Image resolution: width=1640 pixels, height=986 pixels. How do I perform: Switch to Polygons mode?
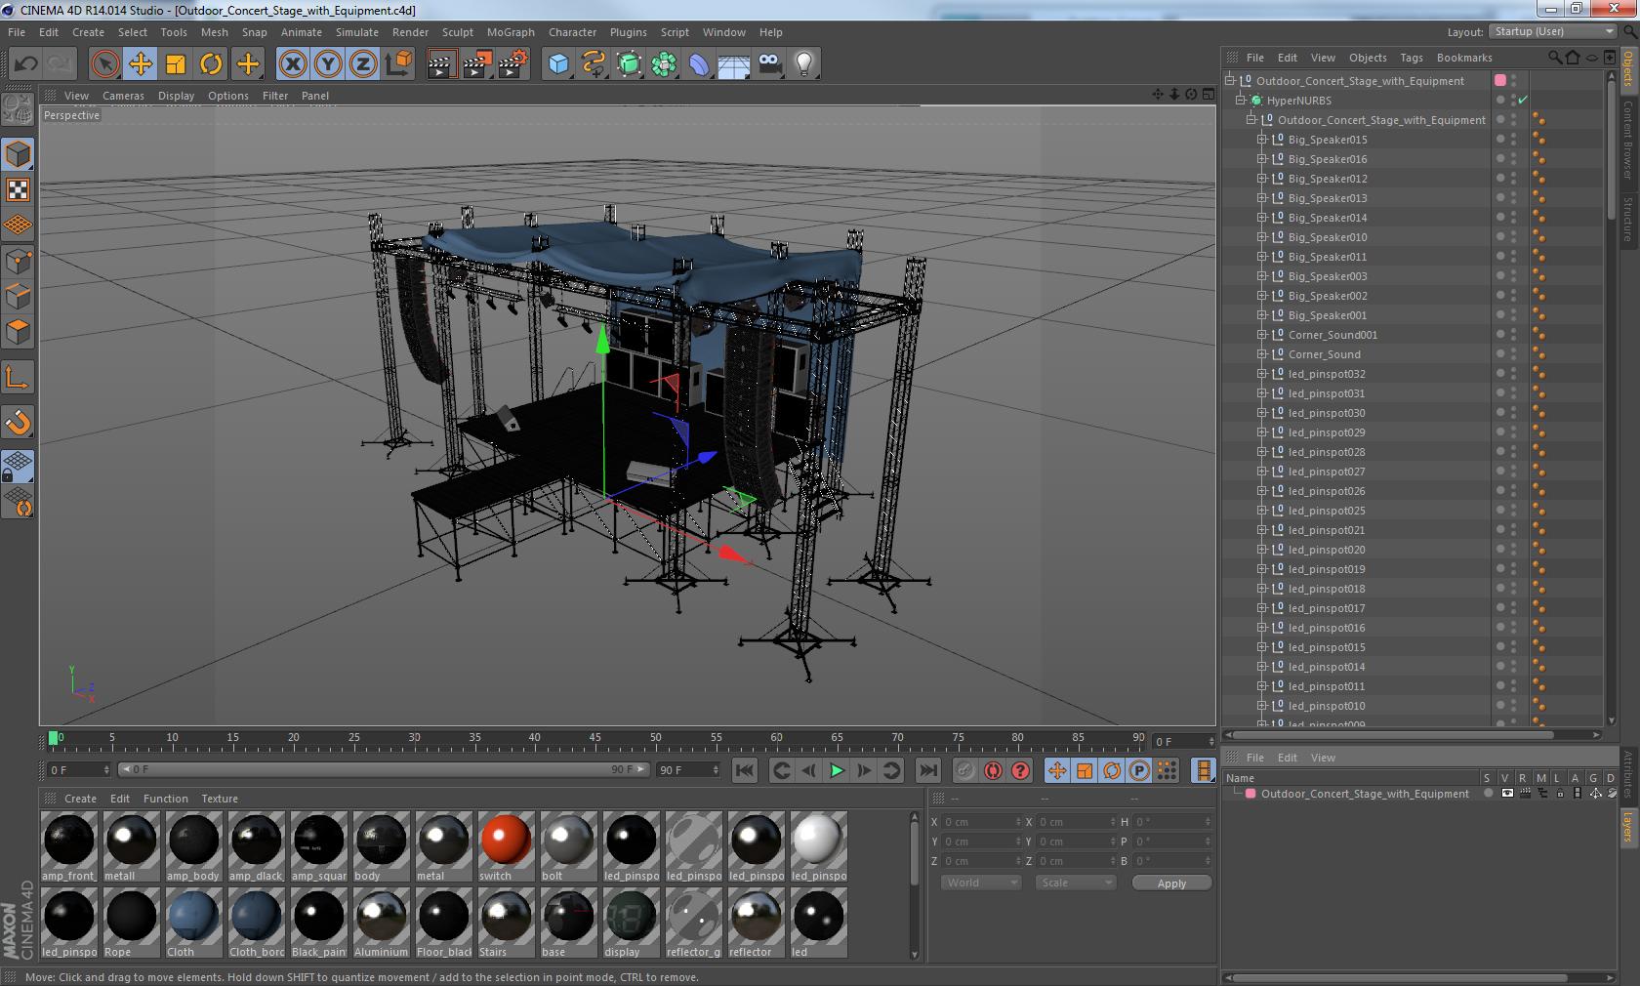pos(18,332)
